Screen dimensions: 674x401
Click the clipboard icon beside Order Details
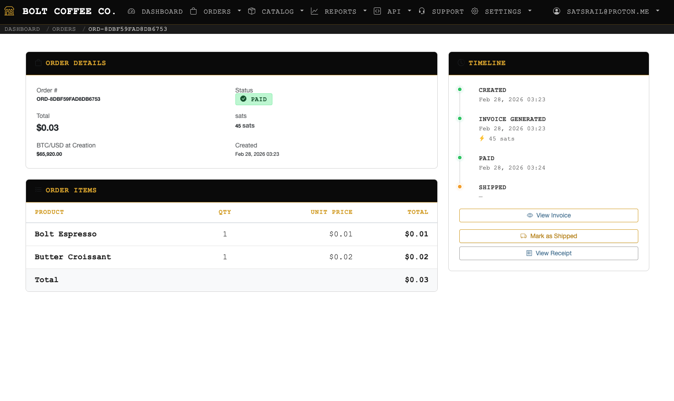38,63
